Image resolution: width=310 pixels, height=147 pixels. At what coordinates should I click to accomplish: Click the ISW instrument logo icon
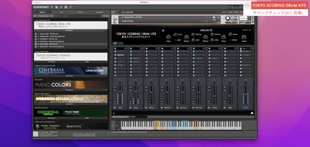click(x=115, y=21)
